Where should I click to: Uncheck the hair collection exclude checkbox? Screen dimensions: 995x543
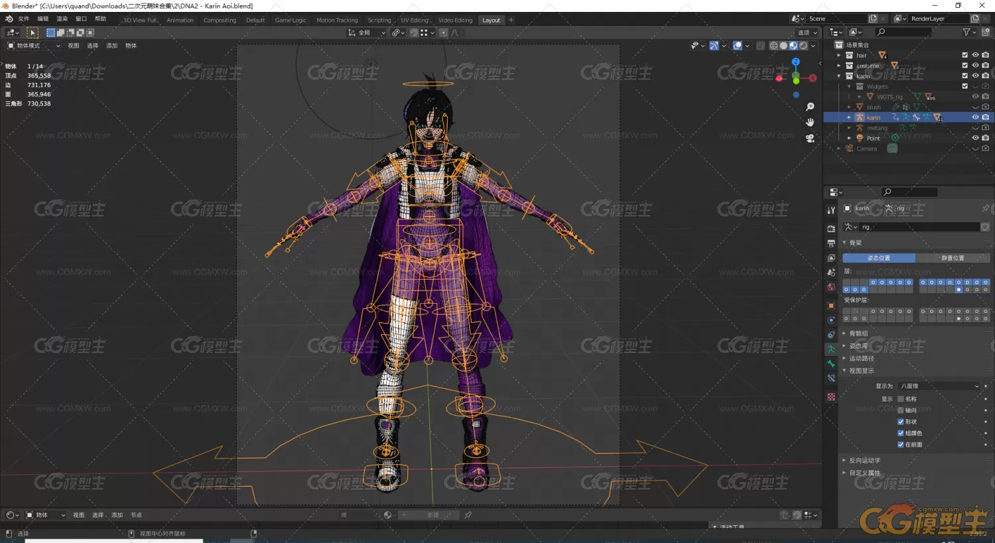pos(965,55)
